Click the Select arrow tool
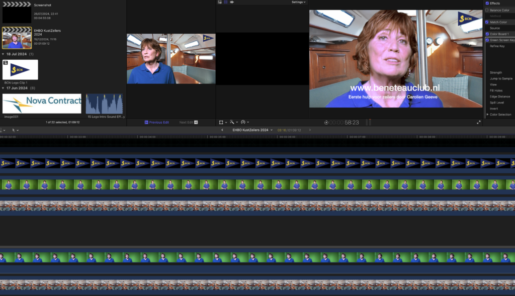The image size is (515, 296). pos(15,130)
